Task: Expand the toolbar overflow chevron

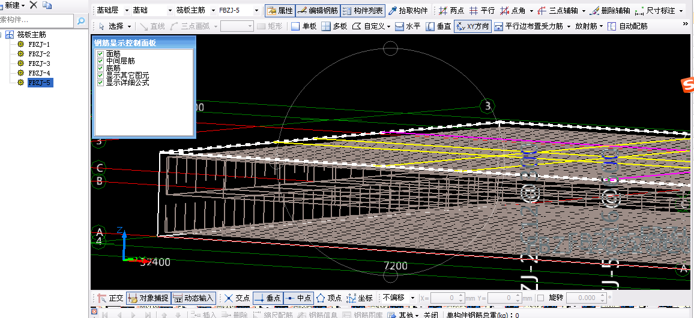Action: pos(685,23)
